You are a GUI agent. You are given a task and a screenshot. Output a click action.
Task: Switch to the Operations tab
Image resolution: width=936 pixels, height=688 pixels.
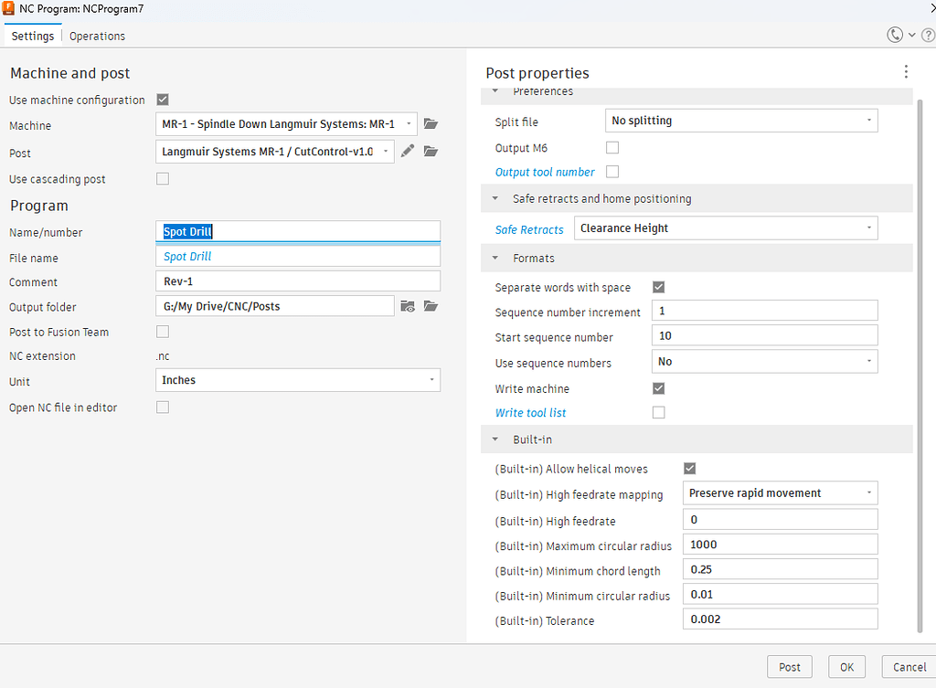(x=97, y=37)
